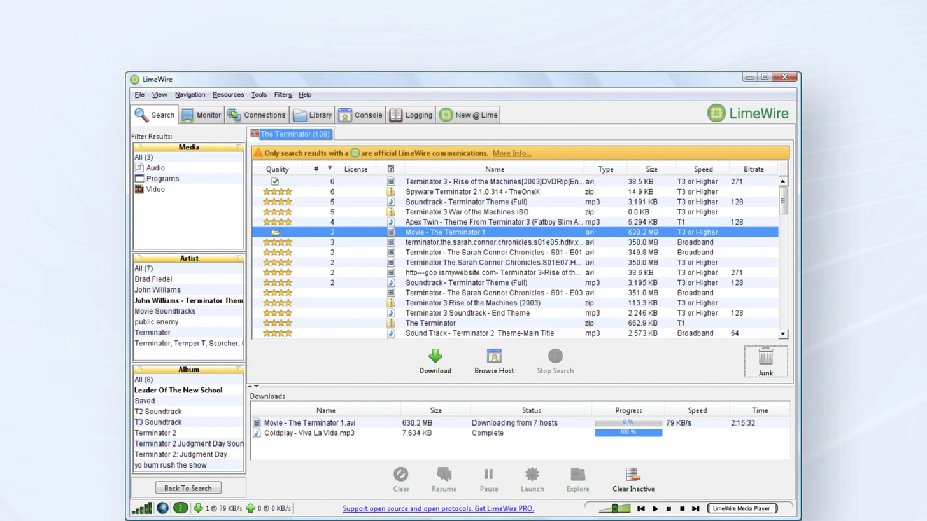Collapse the Artist filter panel
Screen dimensions: 927x521
pyautogui.click(x=240, y=258)
